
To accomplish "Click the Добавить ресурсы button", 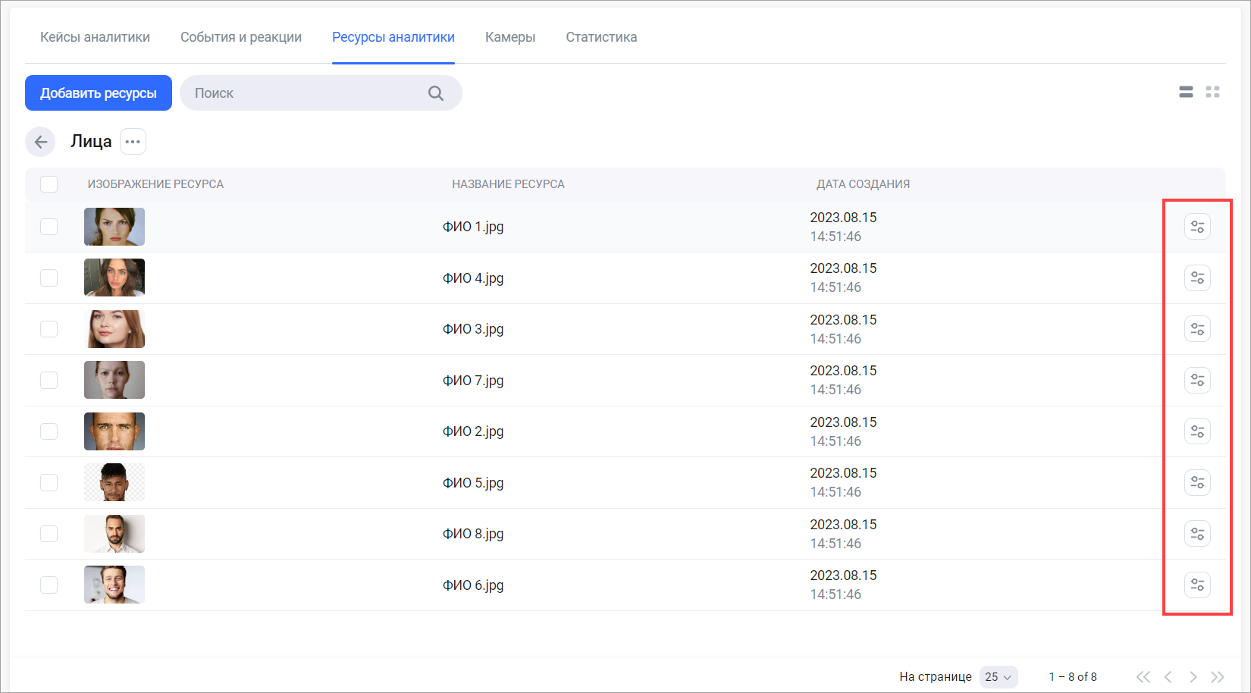I will (99, 93).
